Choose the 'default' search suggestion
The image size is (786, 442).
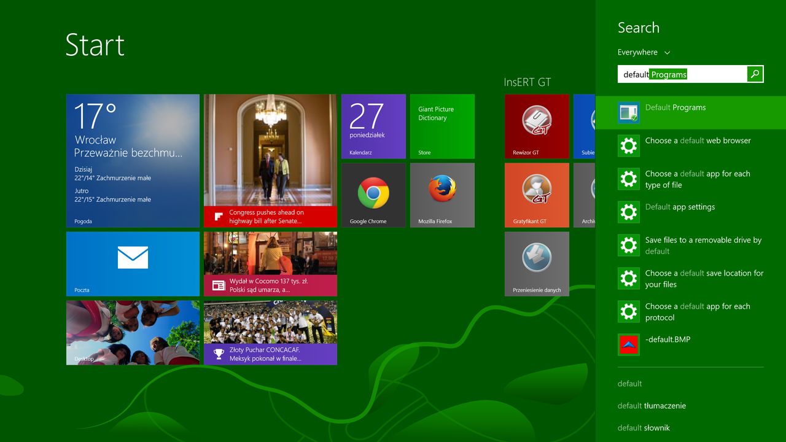pyautogui.click(x=629, y=384)
